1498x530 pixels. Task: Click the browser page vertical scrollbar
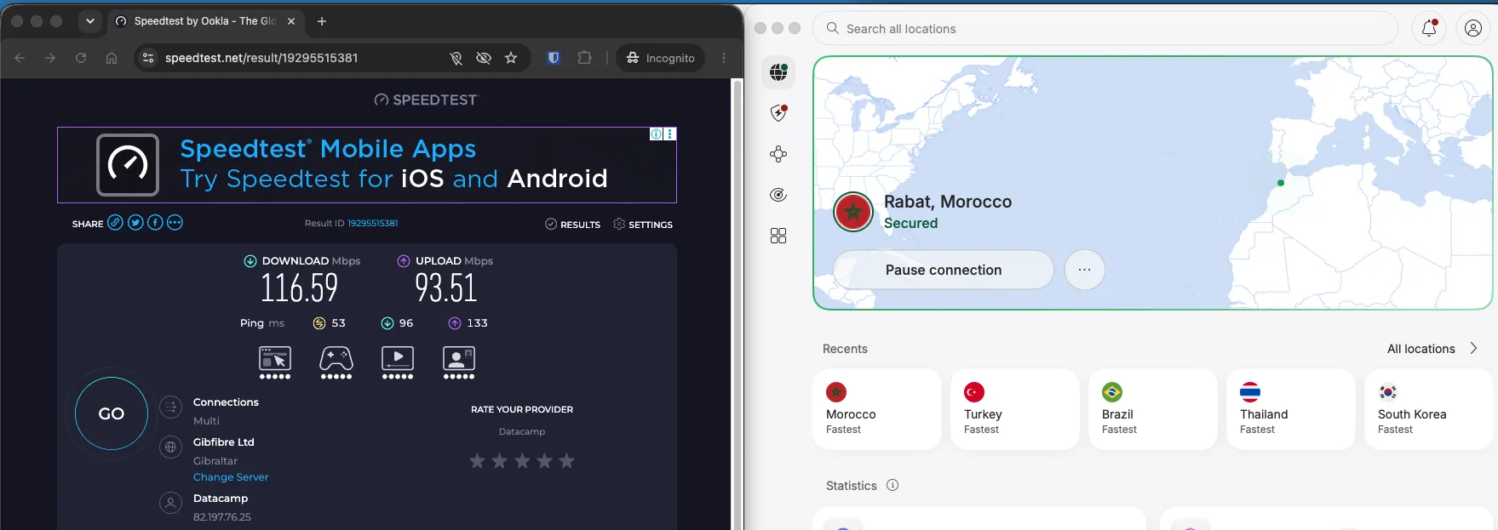coord(738,304)
